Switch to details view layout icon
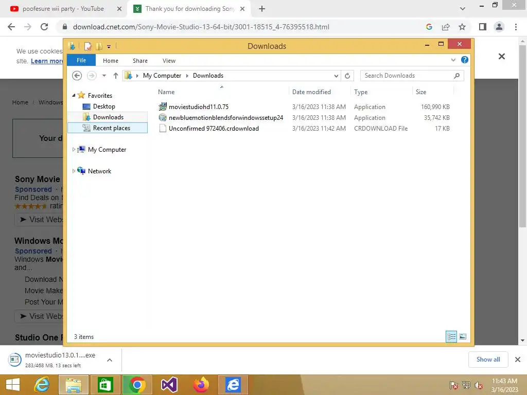The width and height of the screenshot is (527, 395). click(451, 336)
